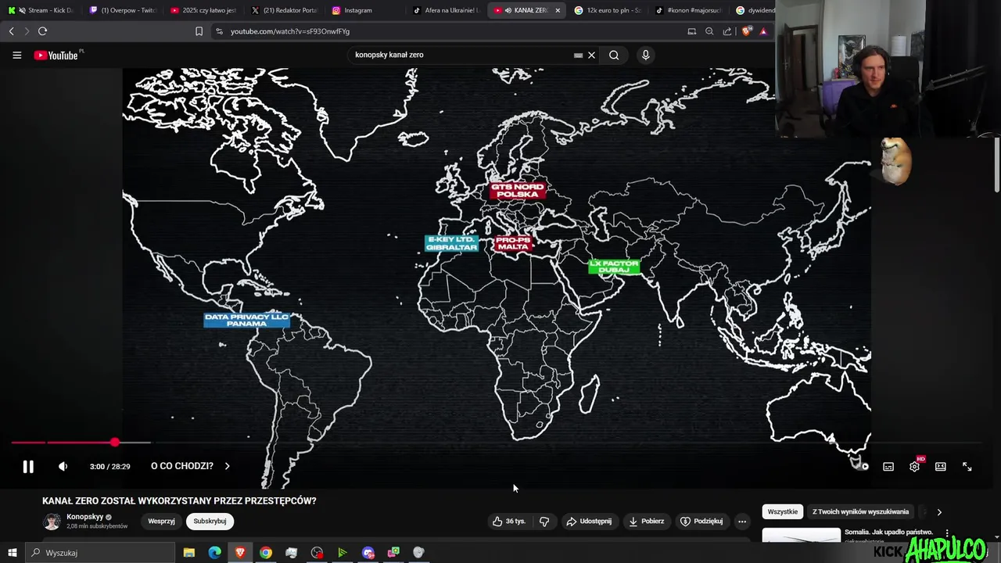Open the 'O CO CHODZI?' chapter list
This screenshot has height=563, width=1001.
[x=190, y=466]
